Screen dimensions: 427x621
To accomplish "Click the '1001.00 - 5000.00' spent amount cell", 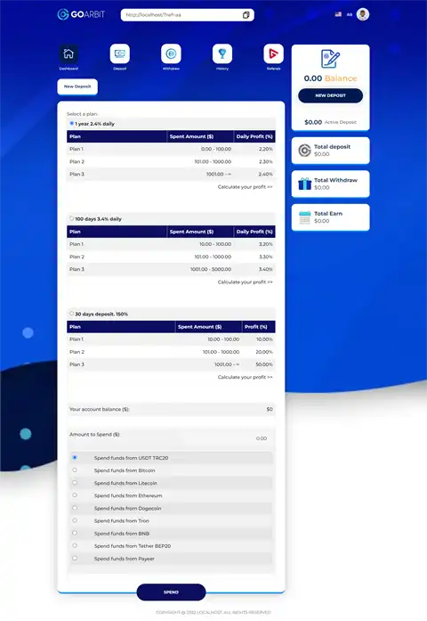I will tap(211, 269).
